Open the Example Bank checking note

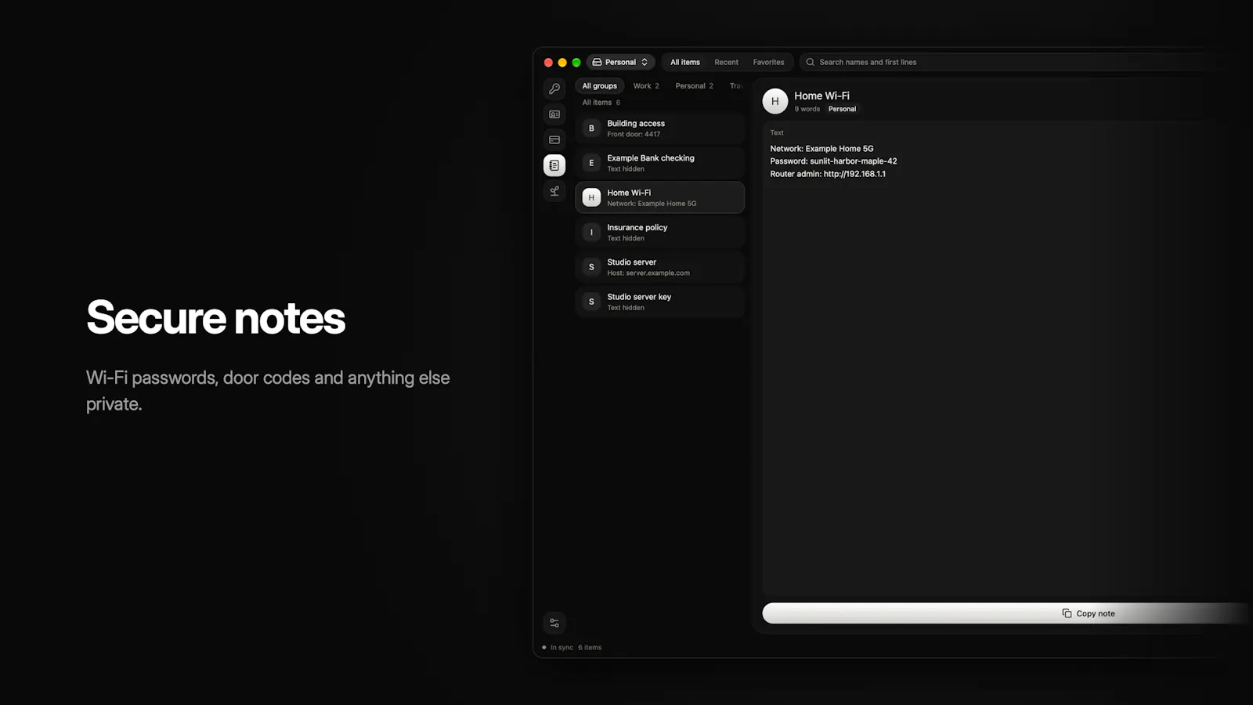(x=659, y=163)
